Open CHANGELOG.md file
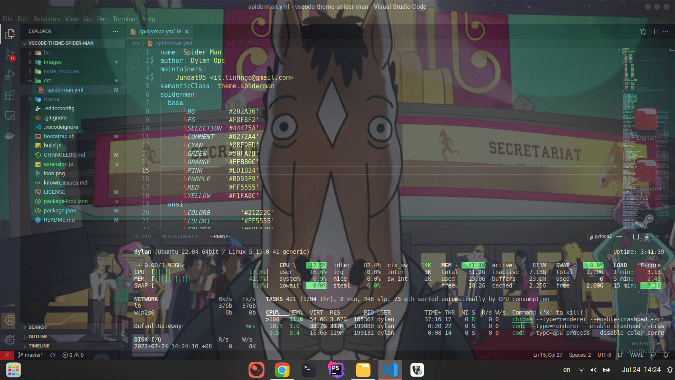This screenshot has width=675, height=380. pyautogui.click(x=73, y=155)
